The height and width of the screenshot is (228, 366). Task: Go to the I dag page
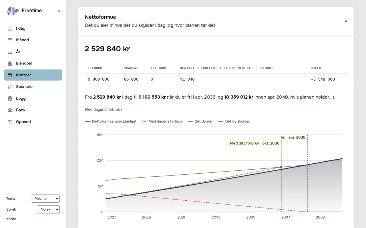33,28
